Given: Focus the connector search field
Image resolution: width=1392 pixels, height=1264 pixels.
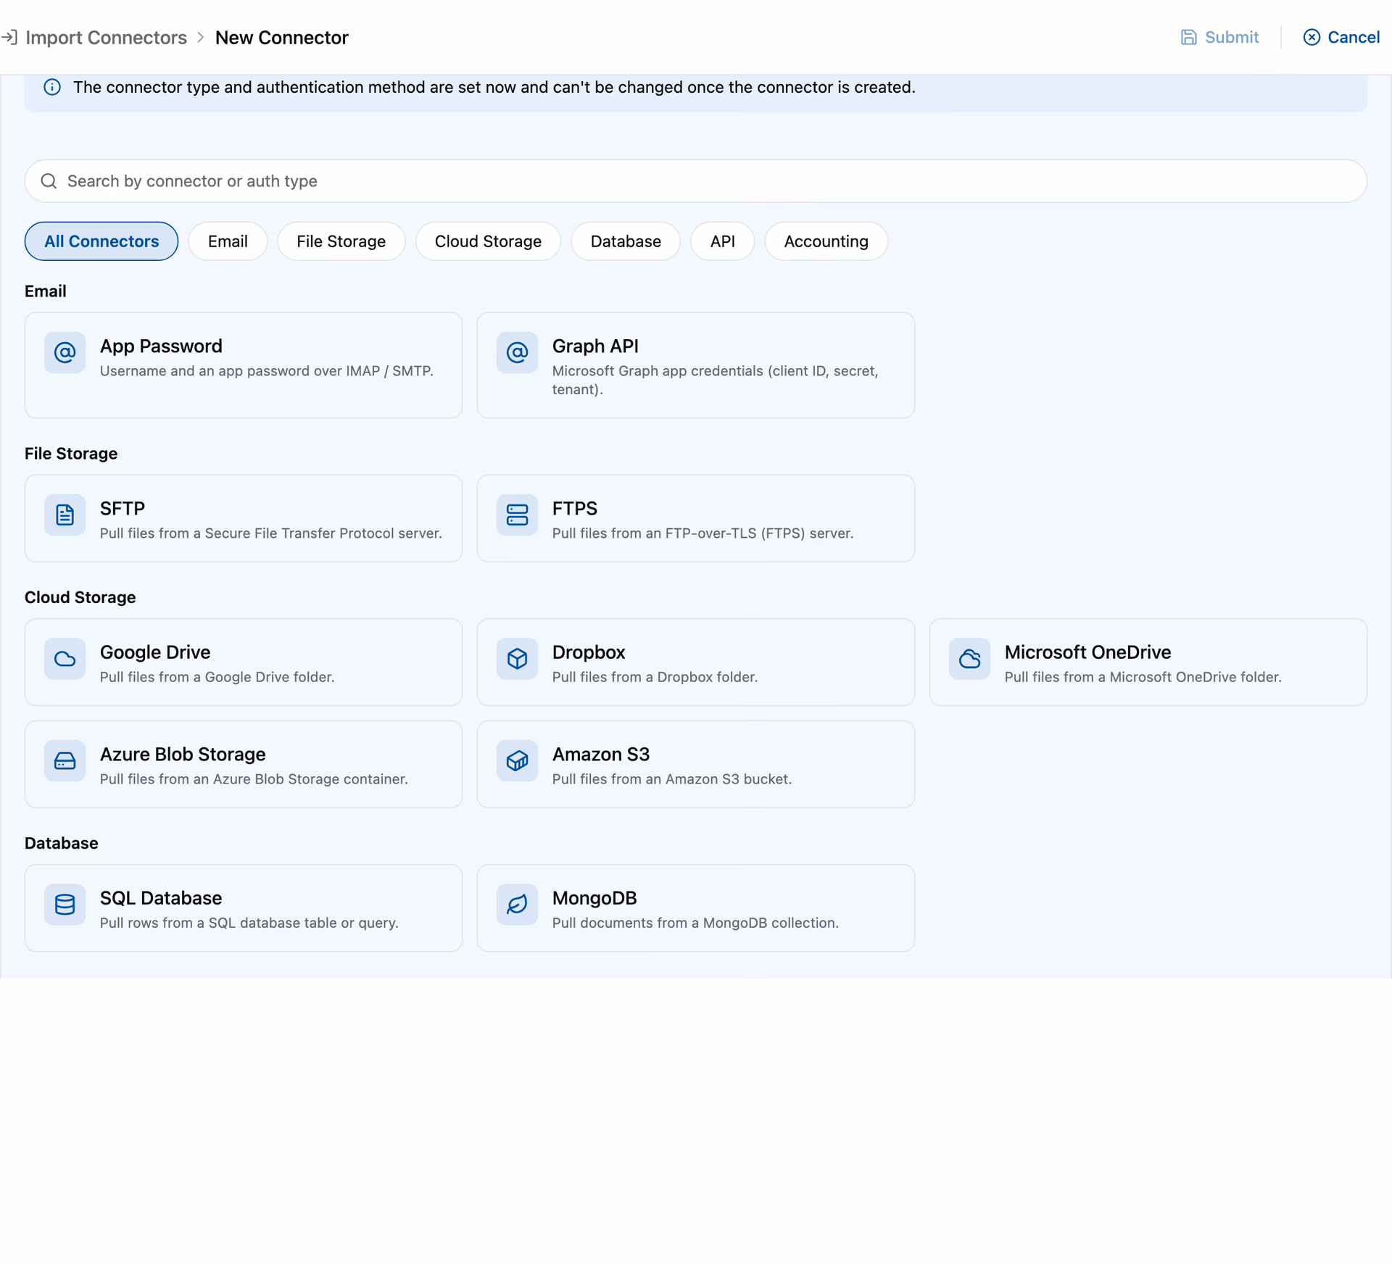Looking at the screenshot, I should pyautogui.click(x=696, y=181).
